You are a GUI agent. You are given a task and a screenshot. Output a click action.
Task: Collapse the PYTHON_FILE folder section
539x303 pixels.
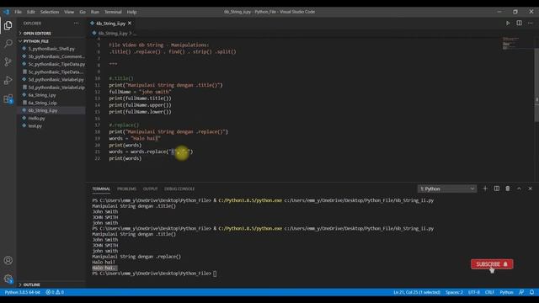click(35, 41)
